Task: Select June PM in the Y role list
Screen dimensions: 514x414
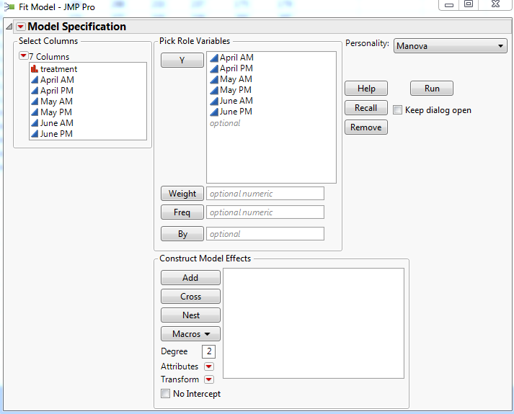Action: 236,112
